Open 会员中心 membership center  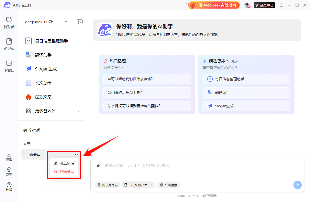(264, 5)
